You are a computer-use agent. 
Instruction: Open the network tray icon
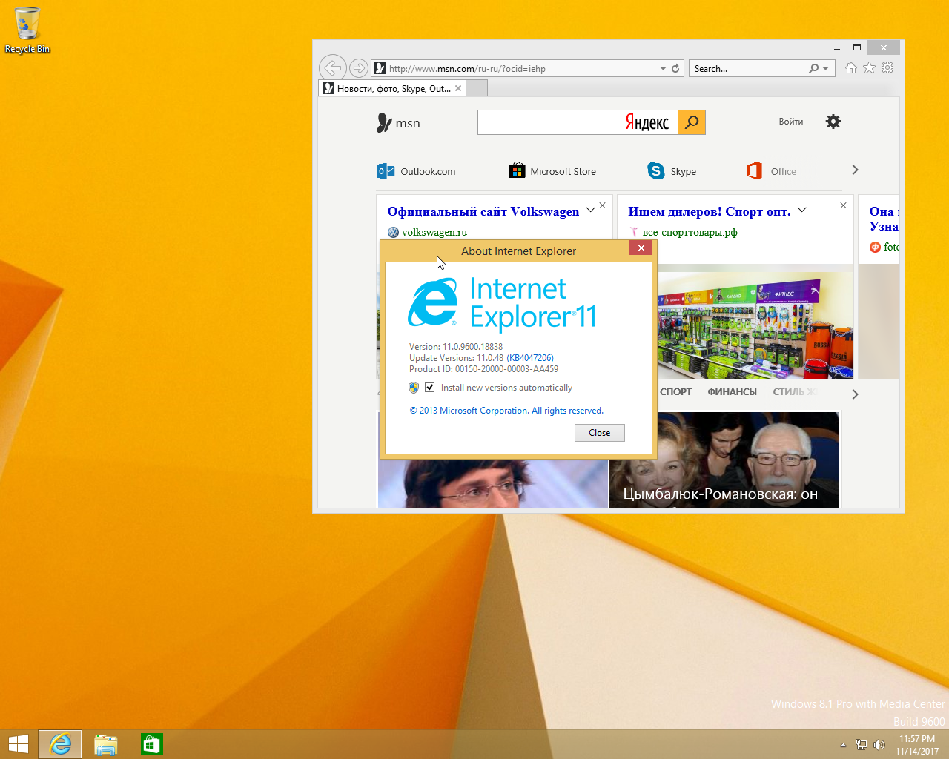[x=862, y=745]
